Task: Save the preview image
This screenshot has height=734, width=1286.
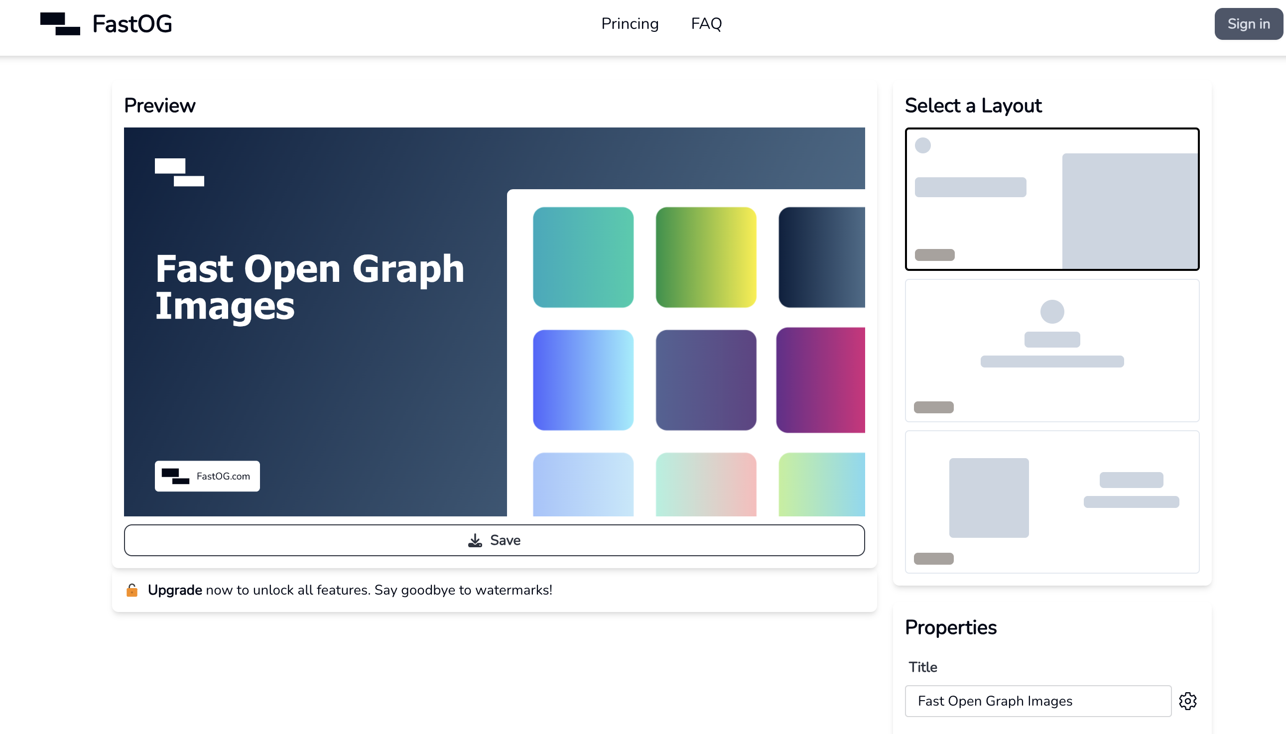Action: click(494, 540)
